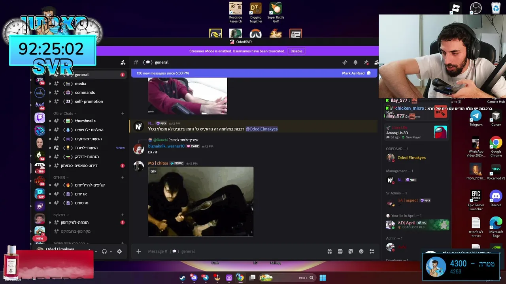506x284 pixels.
Task: Open GIF picker in message bar
Action: [340, 251]
